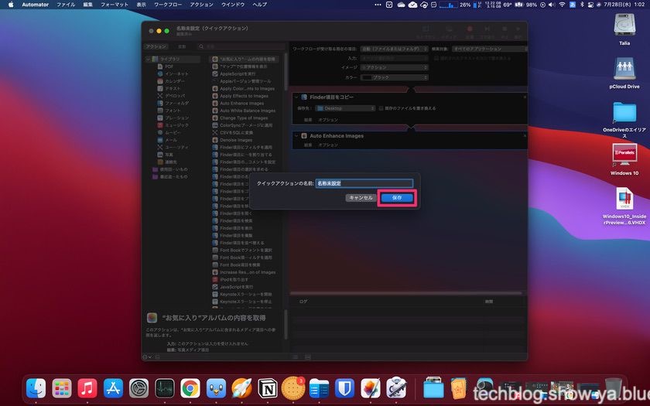
Task: Click the quick action name text field
Action: tap(364, 183)
